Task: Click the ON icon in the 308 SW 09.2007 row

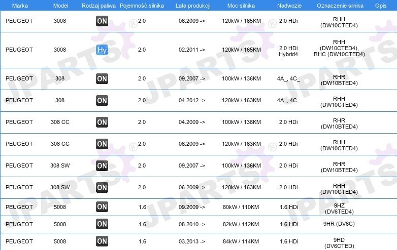Action: coord(102,166)
